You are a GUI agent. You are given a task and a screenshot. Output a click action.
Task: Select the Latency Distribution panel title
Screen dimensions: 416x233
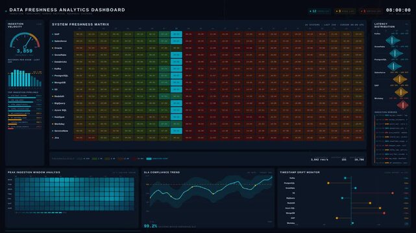pos(384,25)
